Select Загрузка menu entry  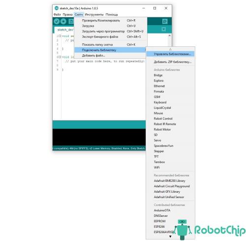(111, 26)
